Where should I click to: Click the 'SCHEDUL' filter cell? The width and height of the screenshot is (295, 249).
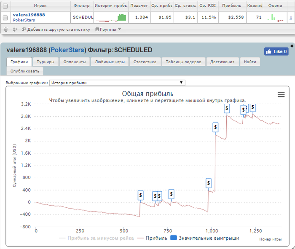[82, 18]
